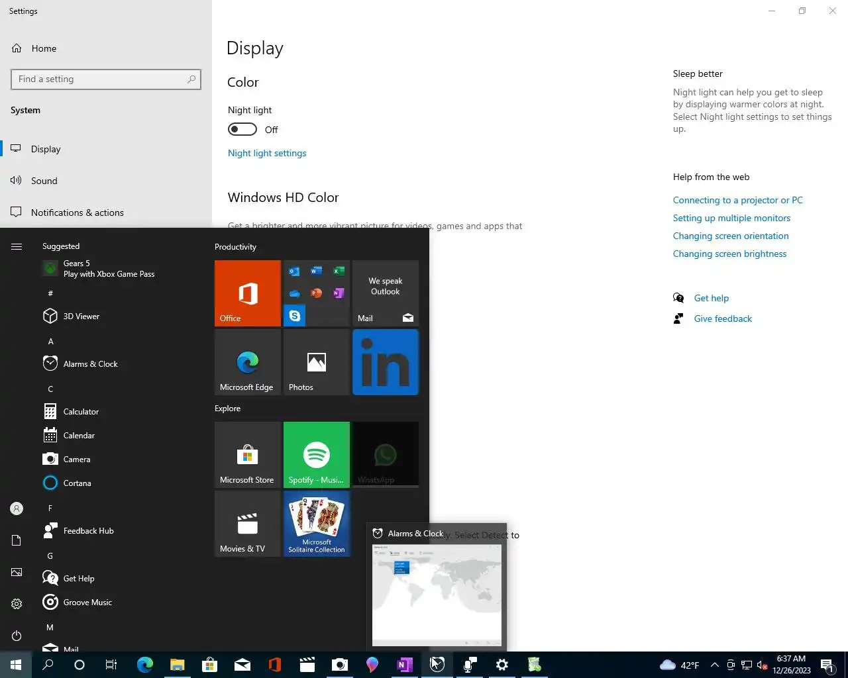The image size is (848, 678).
Task: Click the Get help link
Action: (x=711, y=298)
